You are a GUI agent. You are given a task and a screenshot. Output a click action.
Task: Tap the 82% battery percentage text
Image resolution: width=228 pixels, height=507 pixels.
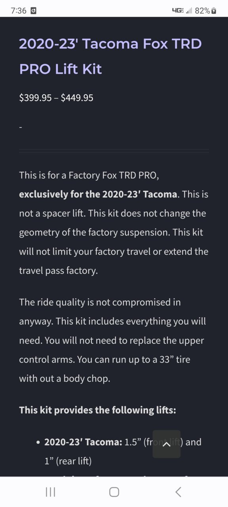click(202, 11)
